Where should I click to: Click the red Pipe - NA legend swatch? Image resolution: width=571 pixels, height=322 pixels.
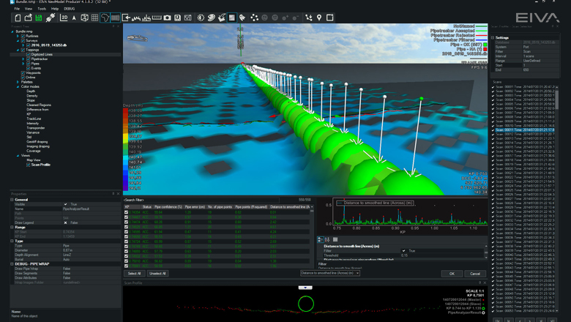(485, 49)
